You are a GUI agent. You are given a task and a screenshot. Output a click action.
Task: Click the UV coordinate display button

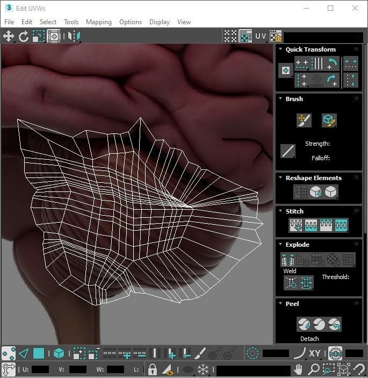(261, 36)
